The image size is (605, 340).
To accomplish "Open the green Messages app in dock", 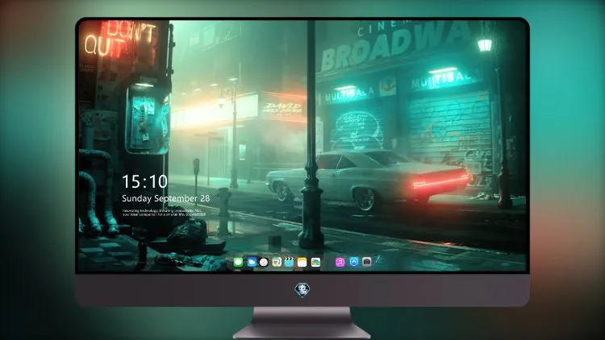I will [238, 262].
